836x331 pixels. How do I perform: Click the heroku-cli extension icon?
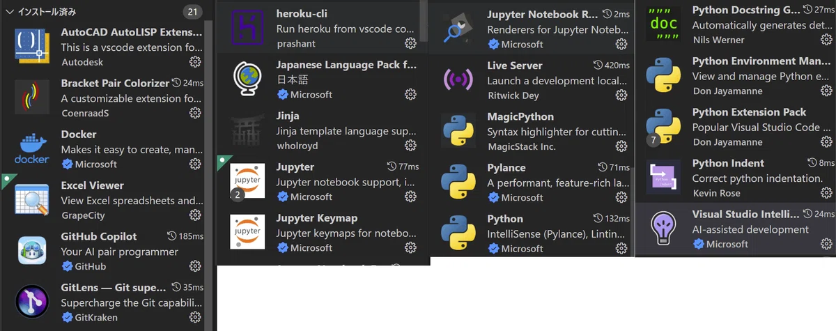pyautogui.click(x=247, y=28)
